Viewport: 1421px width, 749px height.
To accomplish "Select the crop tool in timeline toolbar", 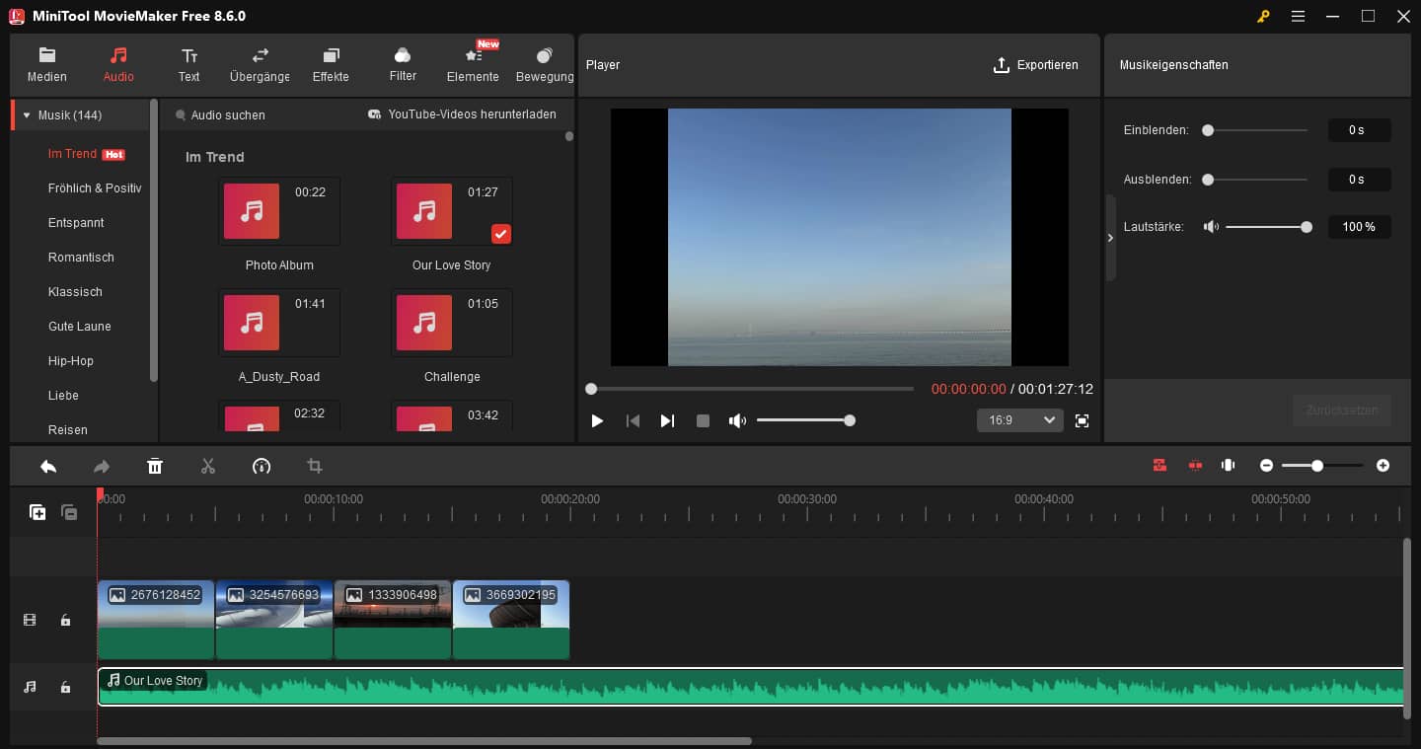I will [314, 465].
